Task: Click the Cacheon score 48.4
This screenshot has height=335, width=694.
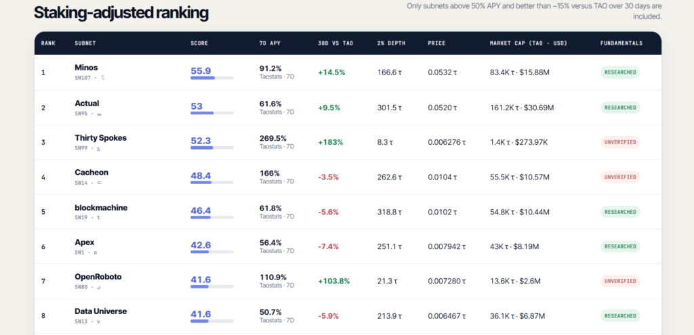Action: pyautogui.click(x=201, y=175)
